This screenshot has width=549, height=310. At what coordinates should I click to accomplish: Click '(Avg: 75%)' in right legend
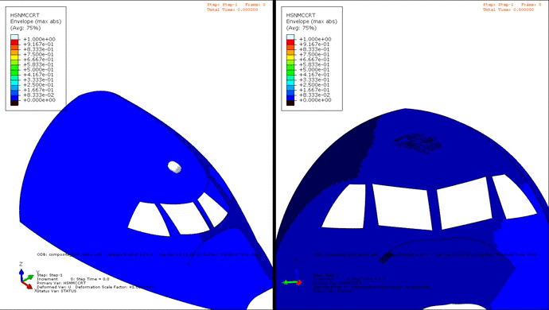coord(302,28)
